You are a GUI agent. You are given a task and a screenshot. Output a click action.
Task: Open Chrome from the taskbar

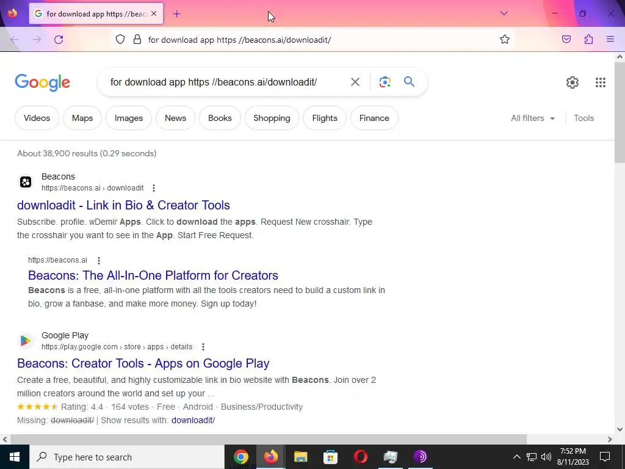(240, 457)
